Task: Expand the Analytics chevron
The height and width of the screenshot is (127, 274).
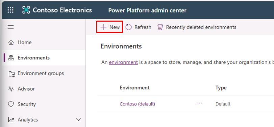Action: click(79, 120)
